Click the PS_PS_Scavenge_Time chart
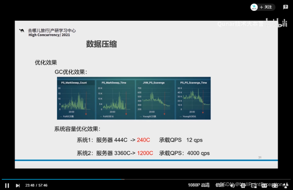Image resolution: width=293 pixels, height=190 pixels. pyautogui.click(x=193, y=100)
